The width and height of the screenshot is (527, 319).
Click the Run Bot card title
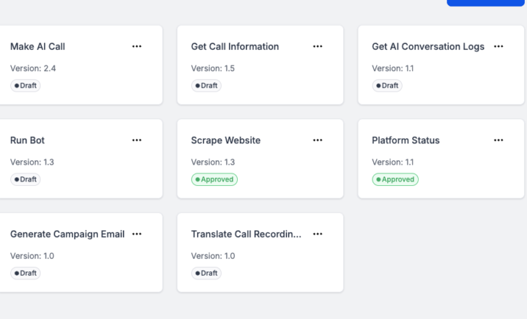[x=27, y=140]
